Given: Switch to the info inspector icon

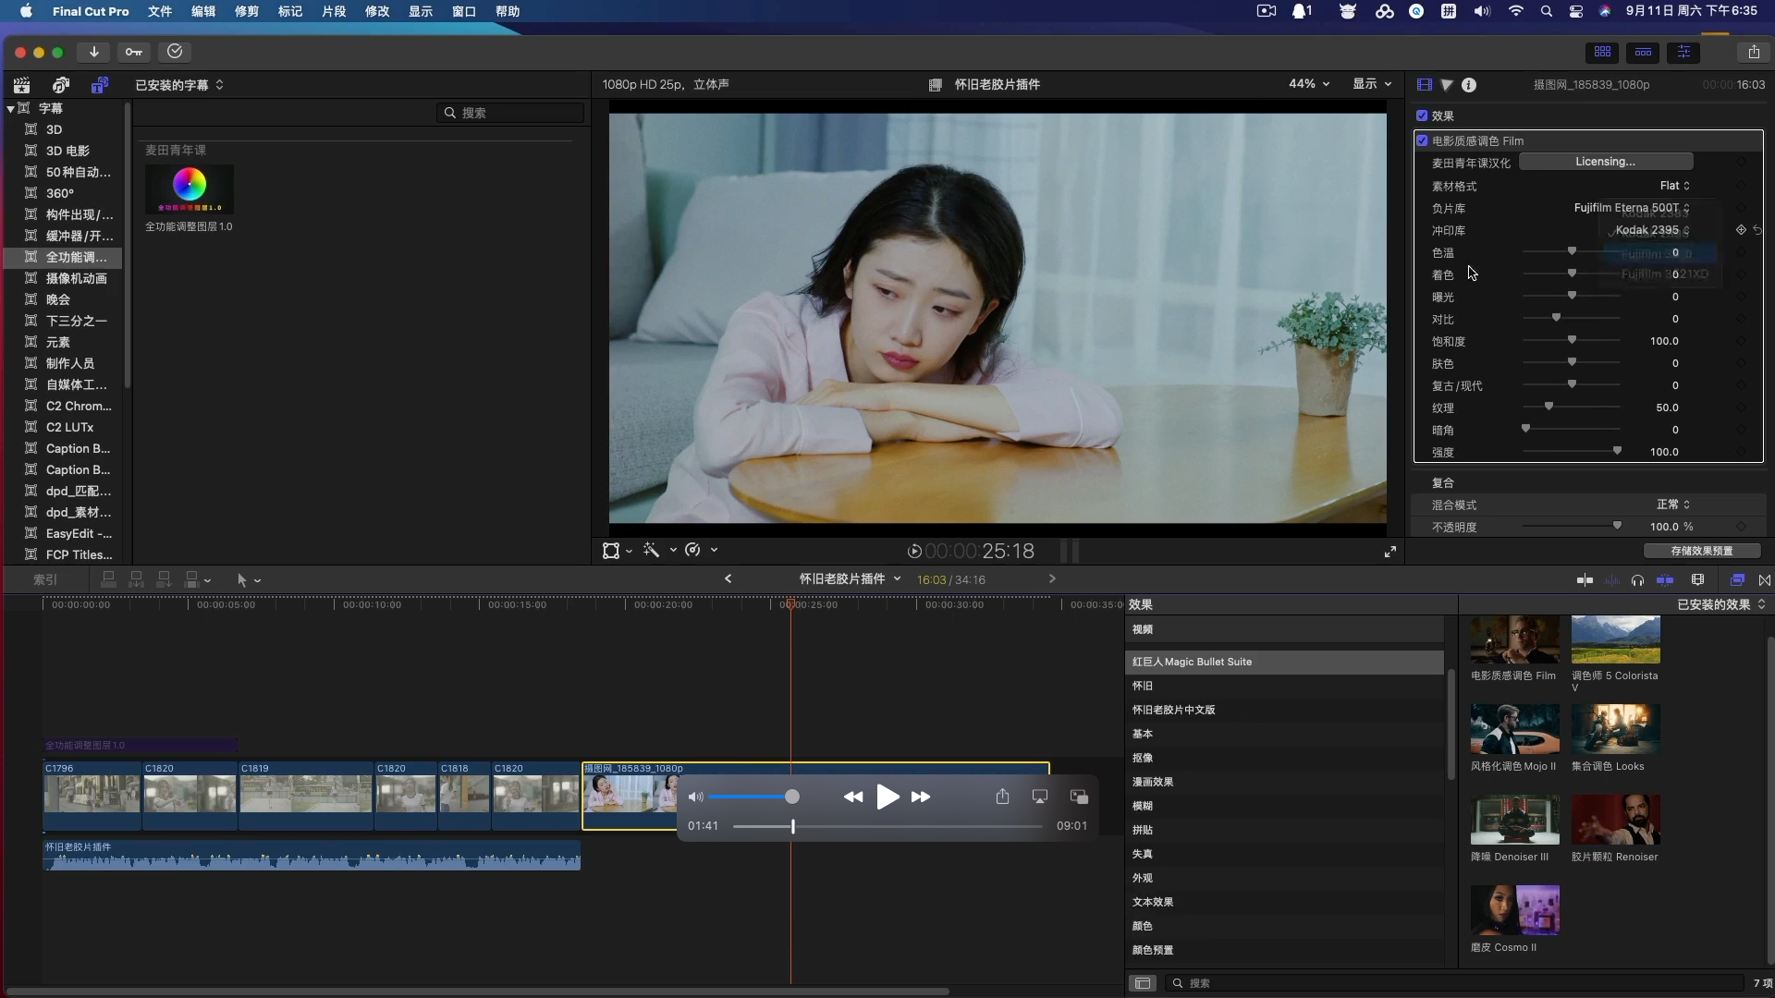Looking at the screenshot, I should pos(1469,85).
